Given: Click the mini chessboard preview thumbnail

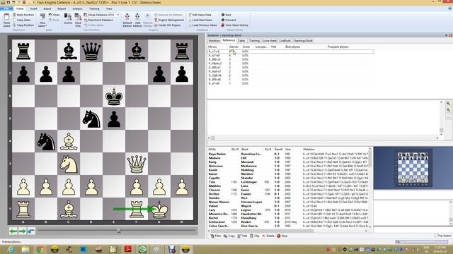Looking at the screenshot, I should 413,168.
